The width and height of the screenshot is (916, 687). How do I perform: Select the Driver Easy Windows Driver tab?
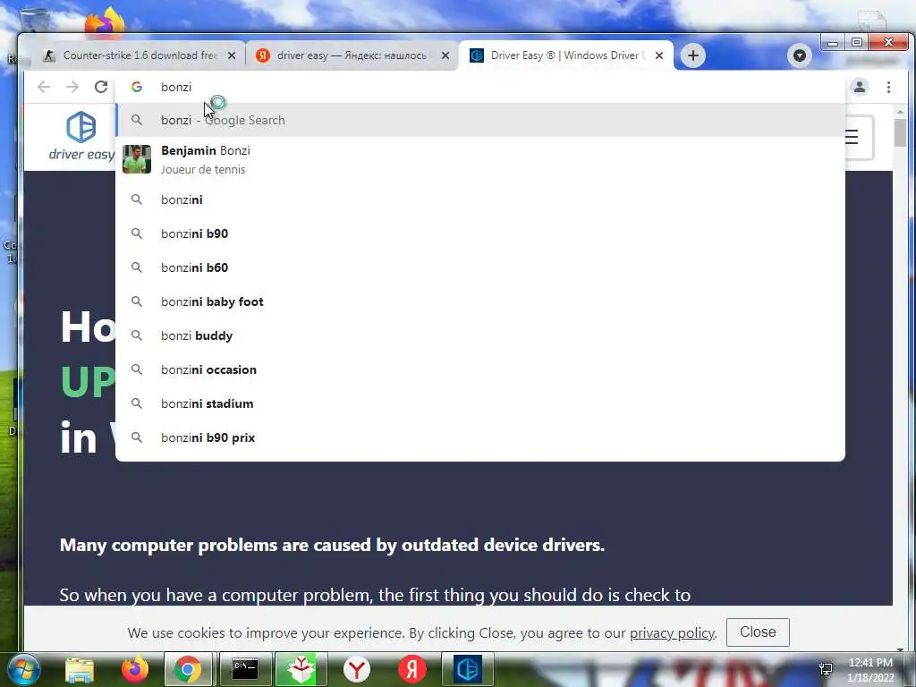pyautogui.click(x=565, y=55)
